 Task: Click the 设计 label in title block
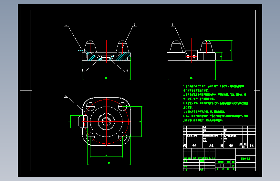tap(185, 161)
